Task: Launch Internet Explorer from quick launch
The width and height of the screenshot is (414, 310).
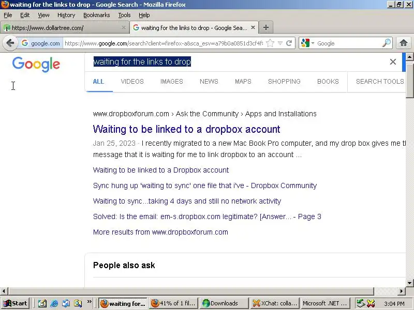Action: point(54,303)
